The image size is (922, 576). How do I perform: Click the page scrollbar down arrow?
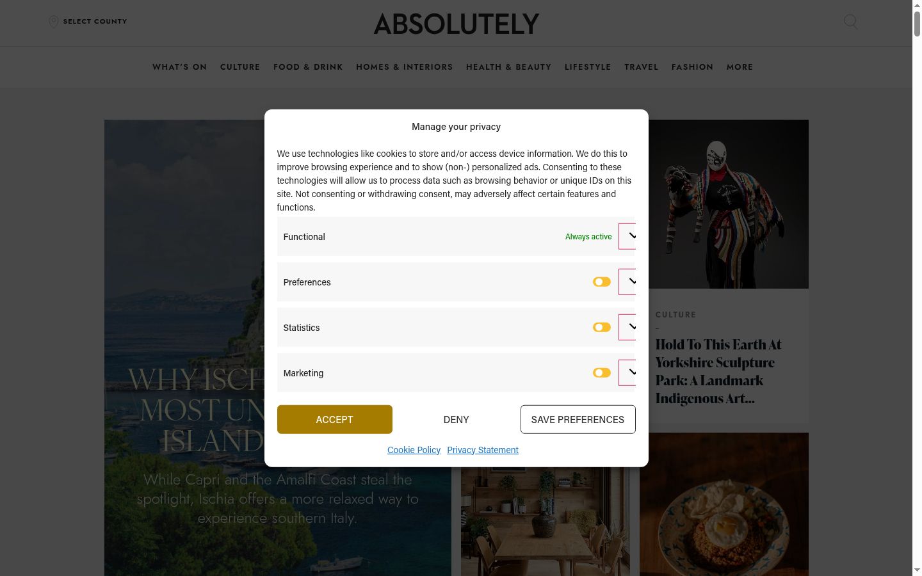click(917, 570)
